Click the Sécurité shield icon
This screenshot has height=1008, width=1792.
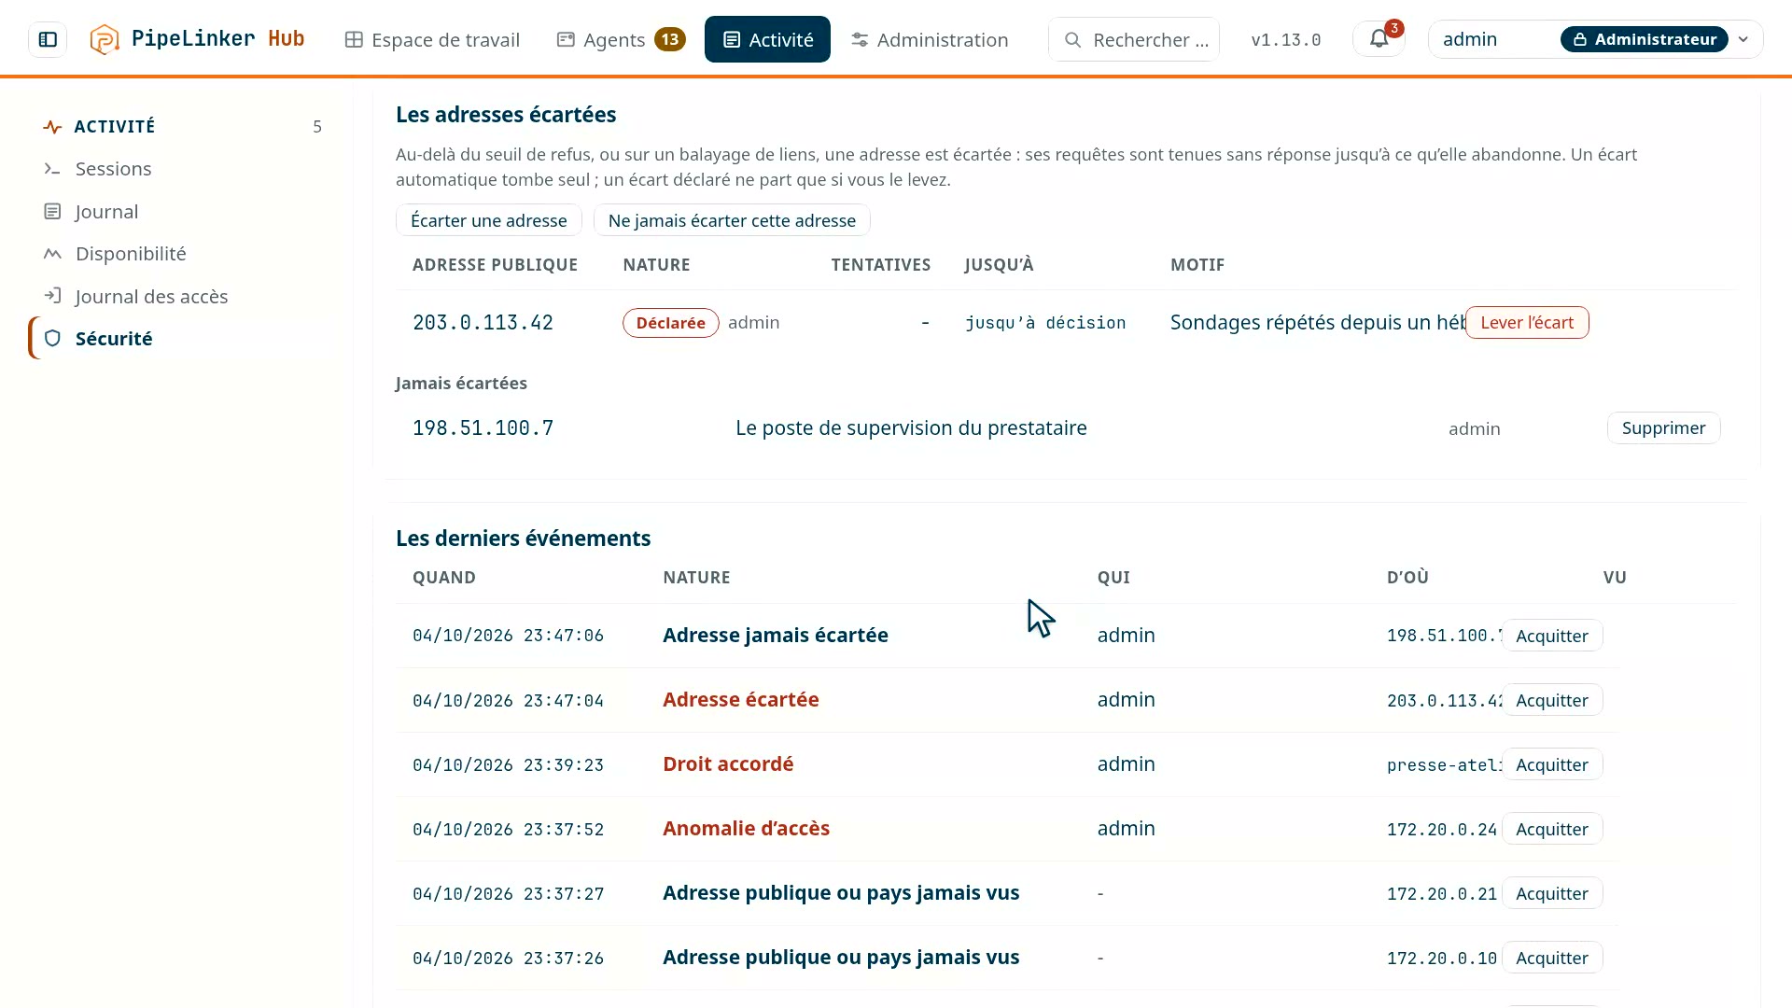click(52, 338)
